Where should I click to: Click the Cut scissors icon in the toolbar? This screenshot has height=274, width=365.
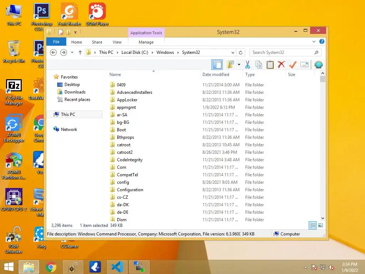(247, 65)
